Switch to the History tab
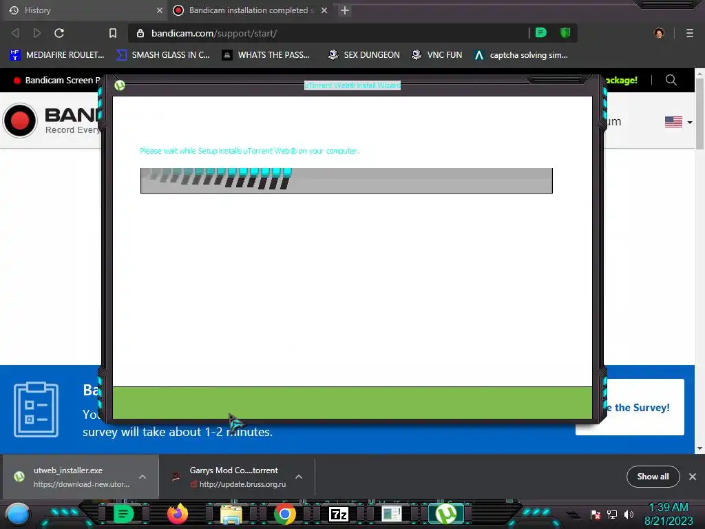Viewport: 705px width, 529px height. tap(83, 10)
